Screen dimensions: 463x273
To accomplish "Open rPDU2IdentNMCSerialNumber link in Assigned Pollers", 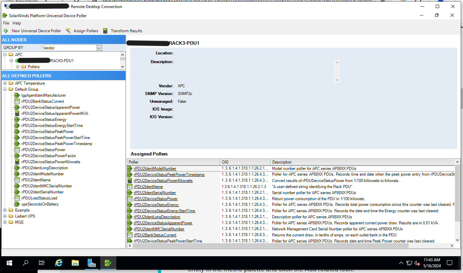I will (159, 229).
